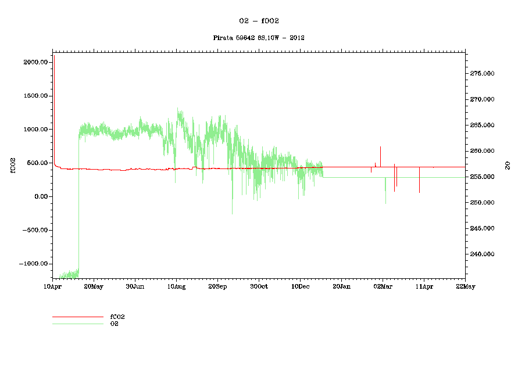
Task: Click the 250.000 right axis tick label
Action: pos(482,203)
